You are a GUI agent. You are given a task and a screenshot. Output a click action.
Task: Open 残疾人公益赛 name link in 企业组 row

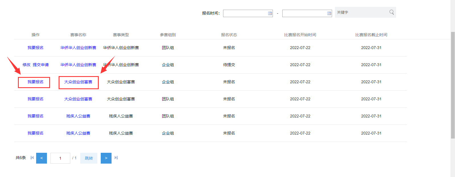(x=78, y=133)
